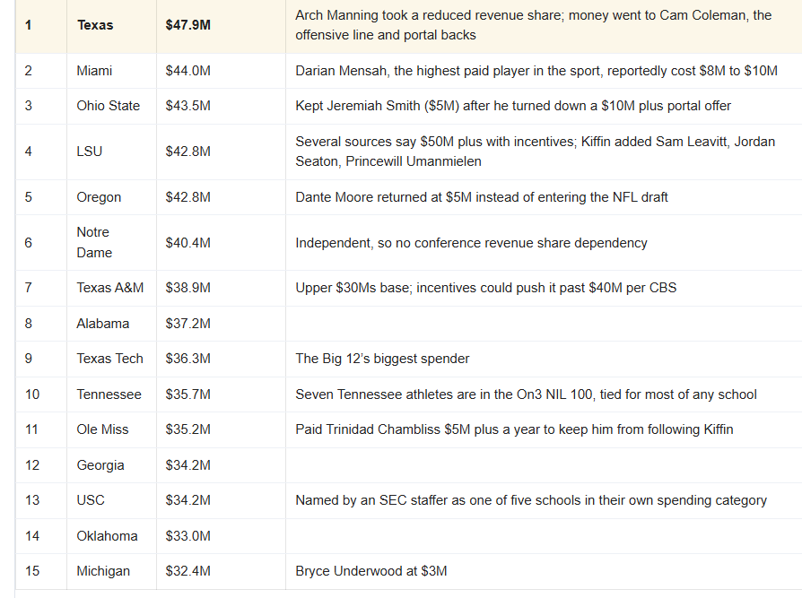
Task: Select the Michigan Bryce Underwood note
Action: point(371,571)
